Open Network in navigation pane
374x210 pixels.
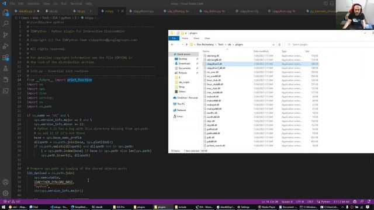(181, 110)
